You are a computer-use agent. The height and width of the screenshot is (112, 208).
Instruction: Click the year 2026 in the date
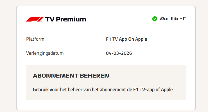coord(126,53)
